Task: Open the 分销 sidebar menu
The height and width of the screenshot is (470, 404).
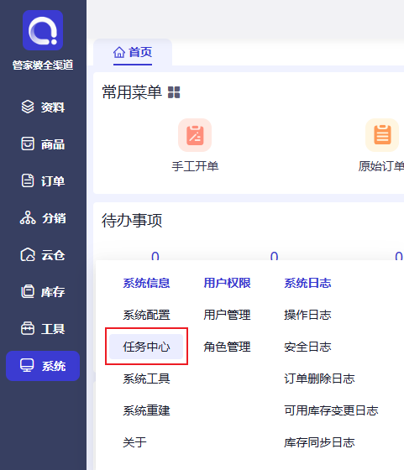Action: point(43,218)
